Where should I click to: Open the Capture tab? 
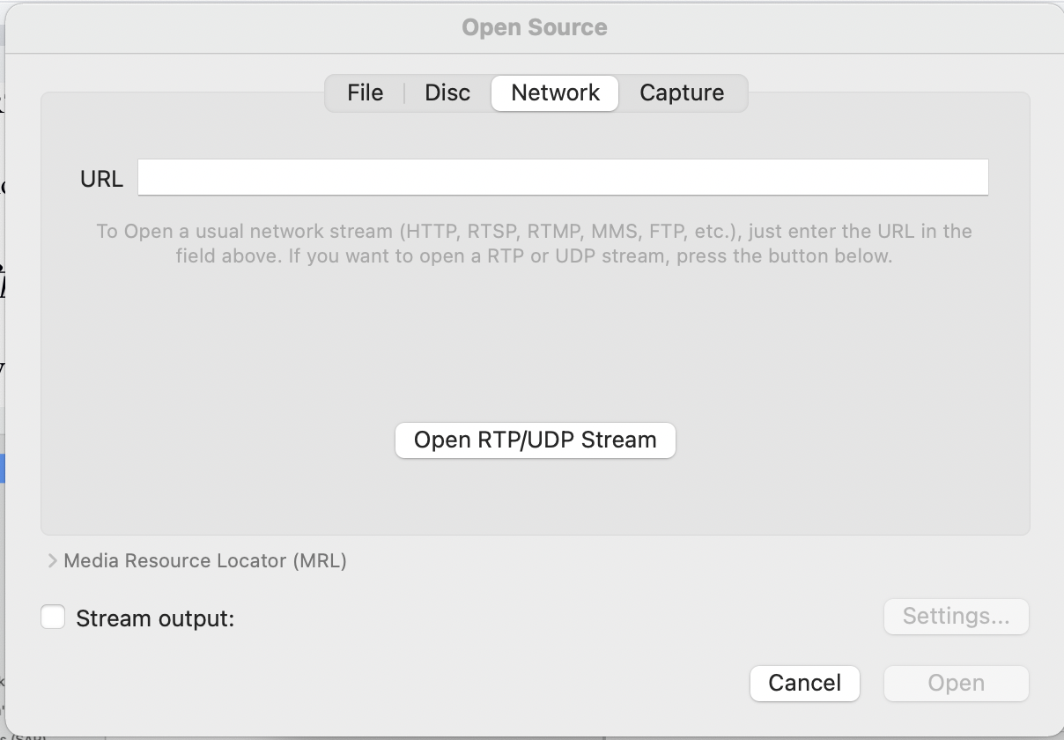point(682,93)
